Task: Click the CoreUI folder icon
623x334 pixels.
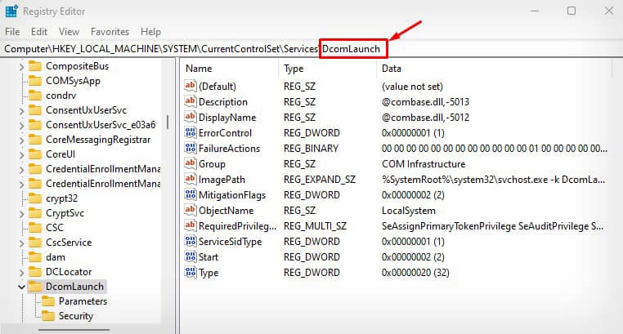Action: tap(35, 154)
